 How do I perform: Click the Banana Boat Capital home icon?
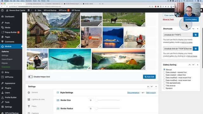7,10
